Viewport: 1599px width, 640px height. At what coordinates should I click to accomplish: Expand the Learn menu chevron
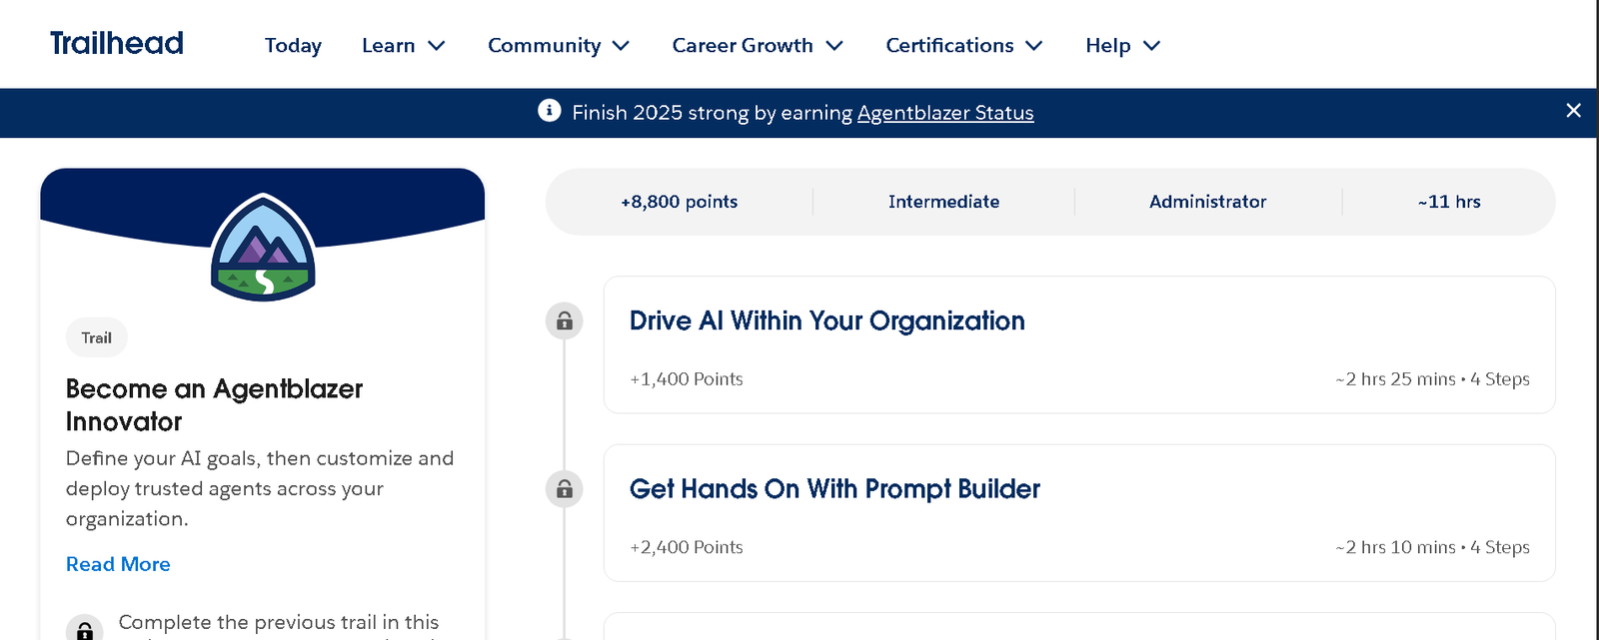tap(437, 46)
